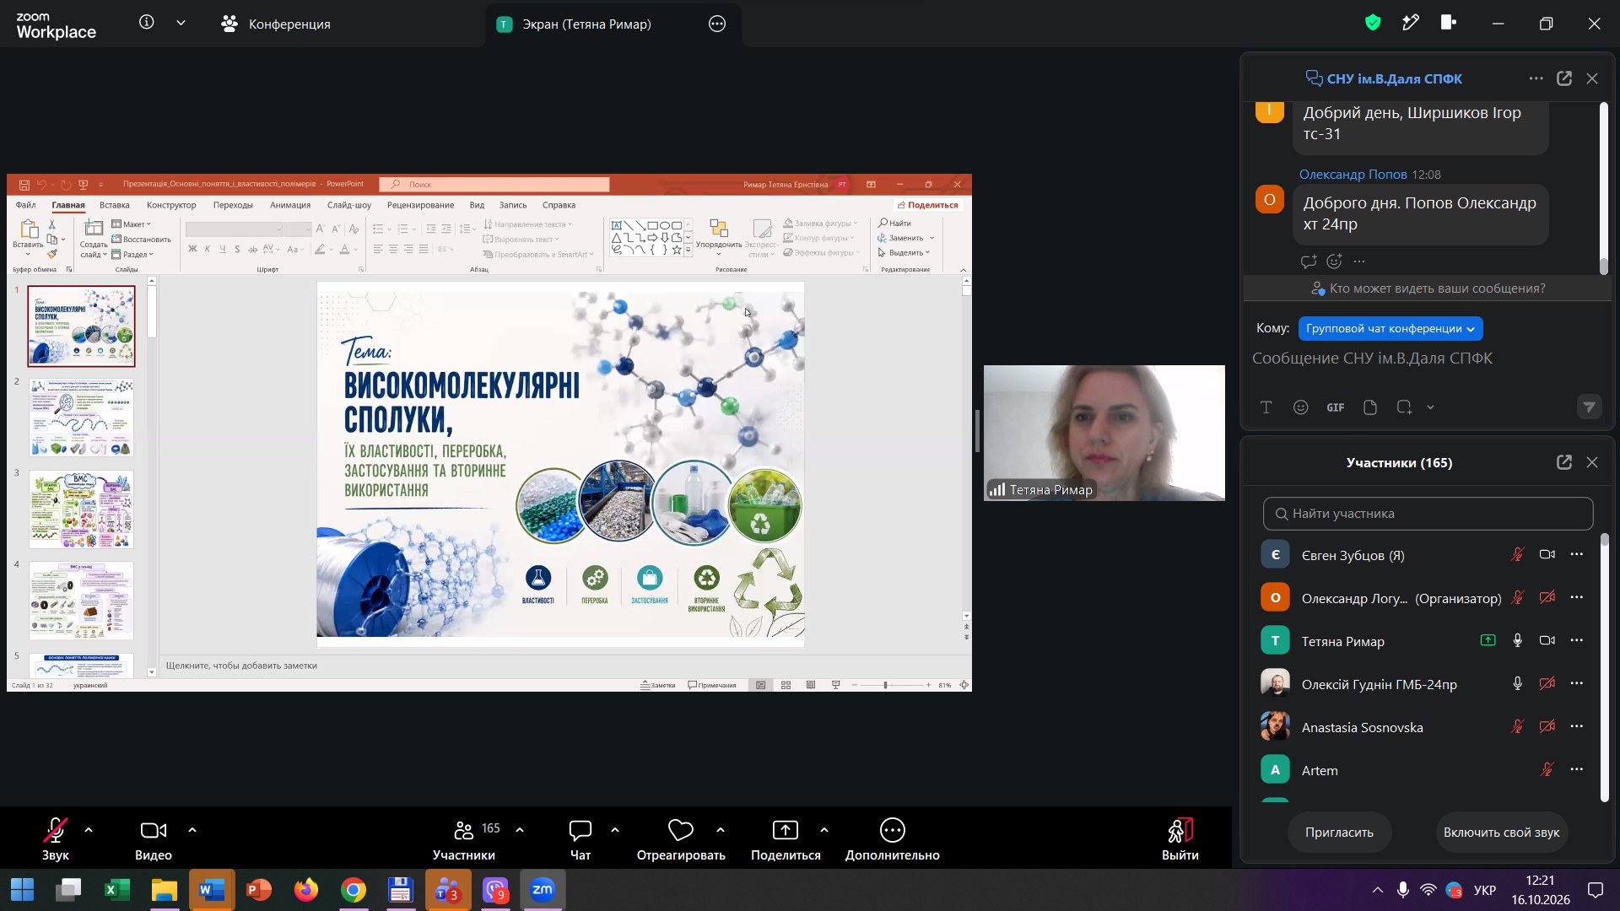Open options ellipsis on Экран tab
Viewport: 1620px width, 911px height.
(717, 24)
